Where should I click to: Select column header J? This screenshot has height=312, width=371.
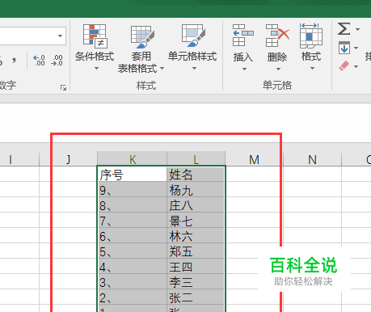click(x=68, y=159)
